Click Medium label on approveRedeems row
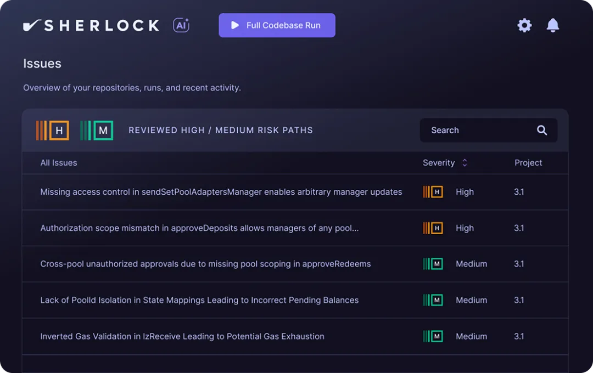 [x=471, y=264]
